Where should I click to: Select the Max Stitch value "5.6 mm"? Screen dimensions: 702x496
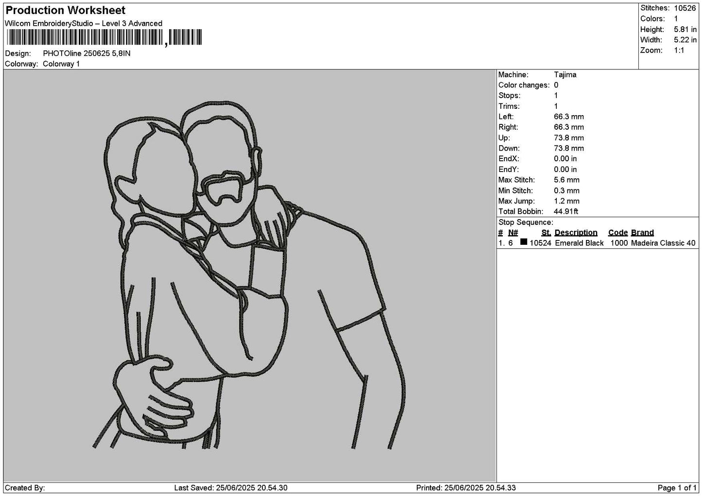[566, 180]
